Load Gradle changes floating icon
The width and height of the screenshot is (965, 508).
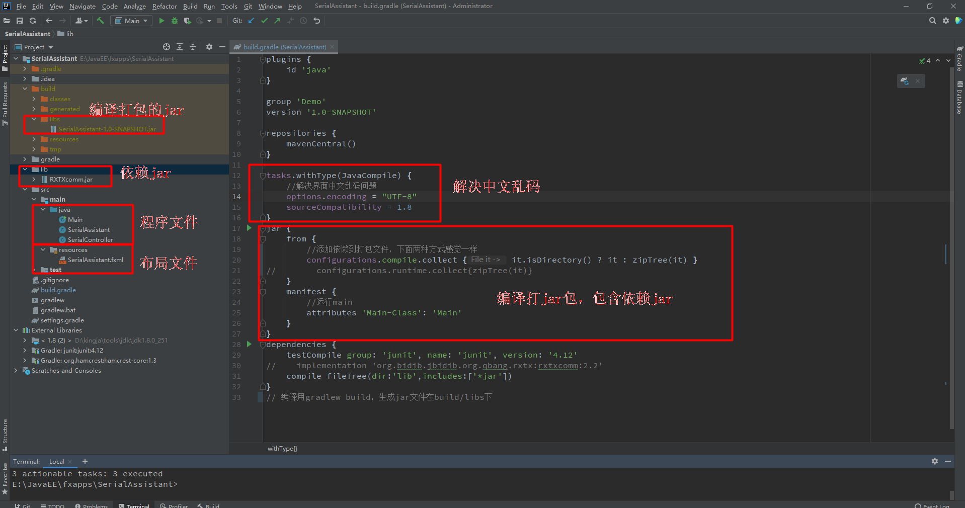coord(905,81)
